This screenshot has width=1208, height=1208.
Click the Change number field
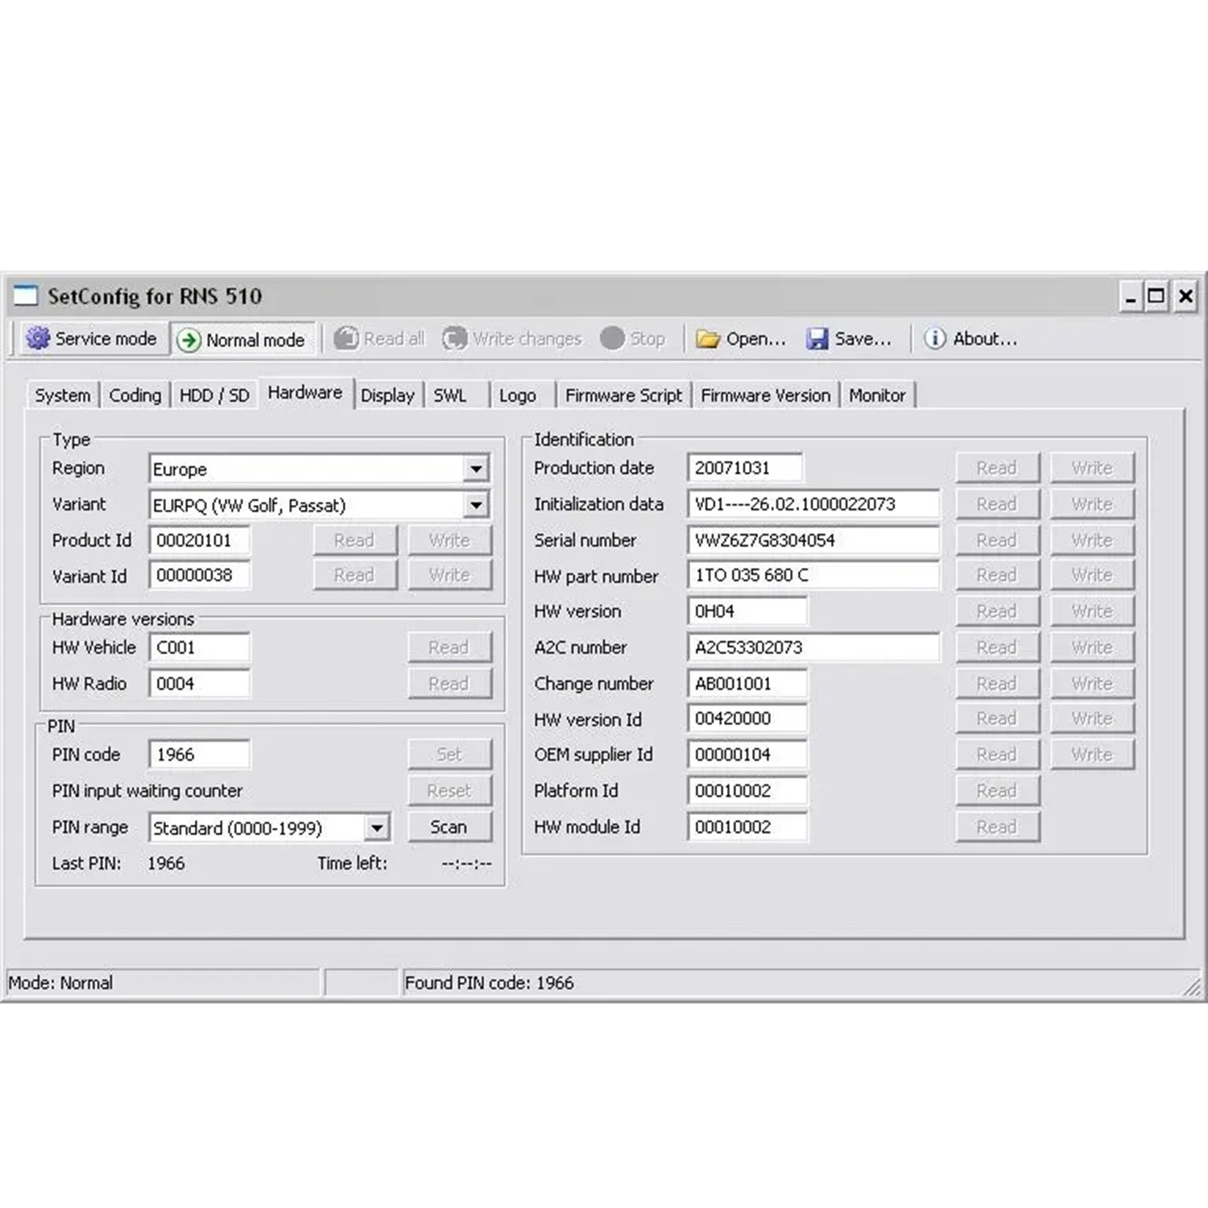point(747,684)
